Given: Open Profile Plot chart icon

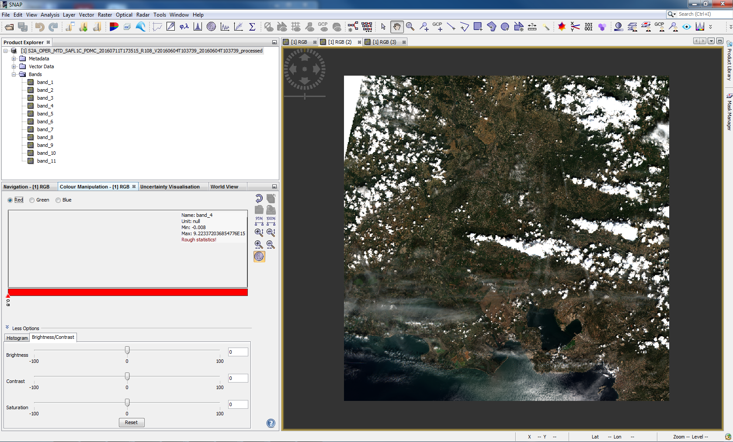Looking at the screenshot, I should coord(157,27).
